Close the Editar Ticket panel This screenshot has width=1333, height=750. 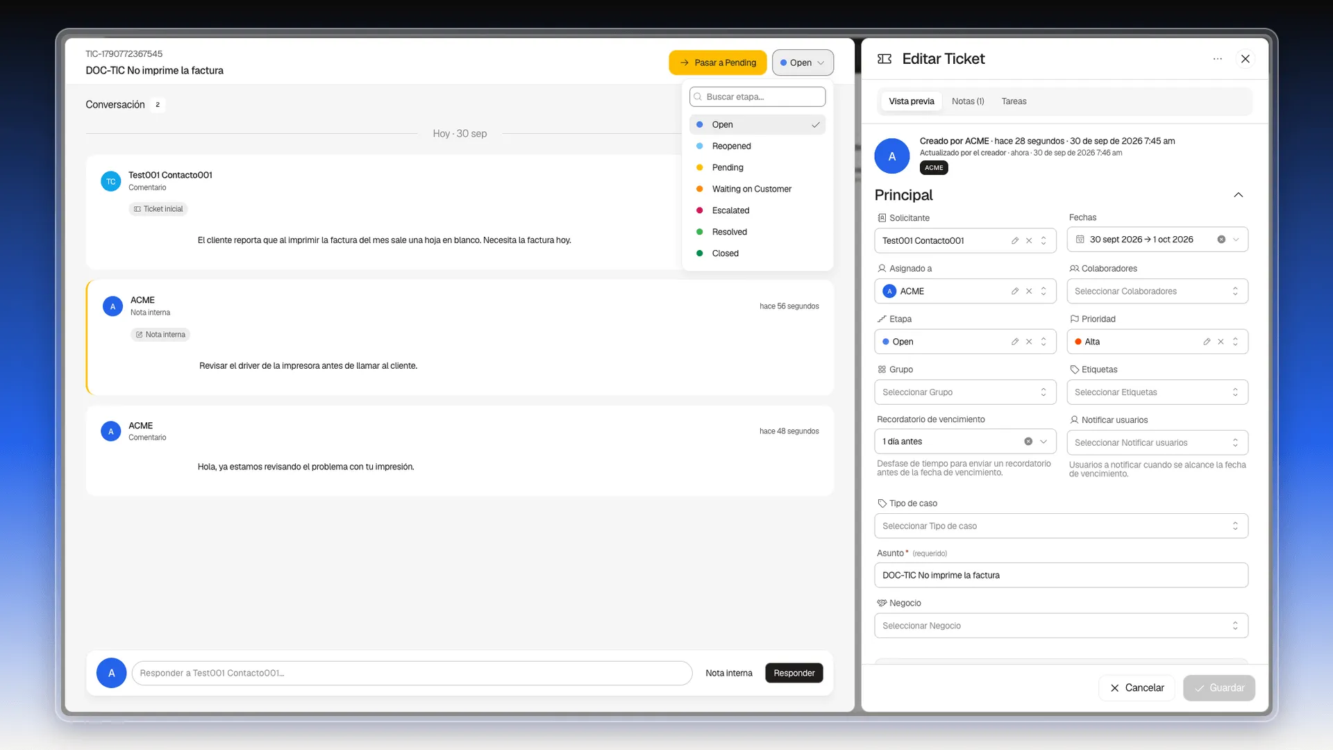[1246, 59]
